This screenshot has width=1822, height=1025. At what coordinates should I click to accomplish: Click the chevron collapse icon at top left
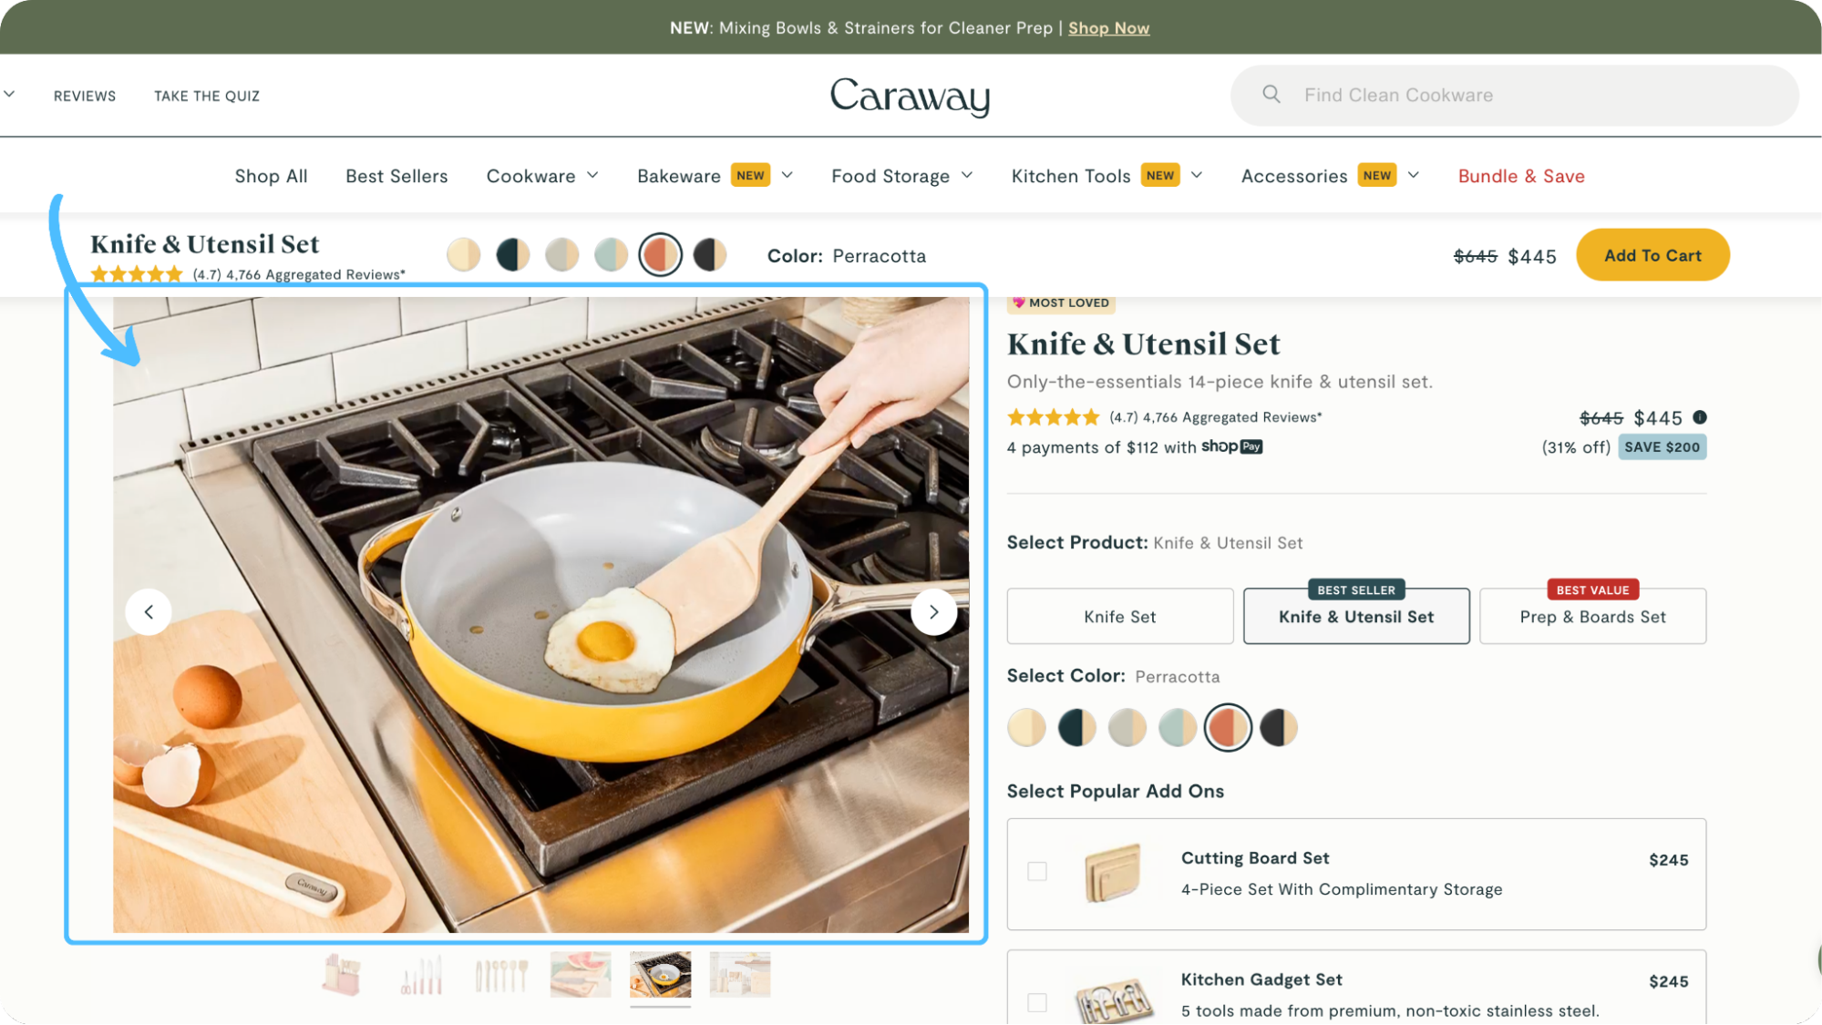[x=9, y=93]
